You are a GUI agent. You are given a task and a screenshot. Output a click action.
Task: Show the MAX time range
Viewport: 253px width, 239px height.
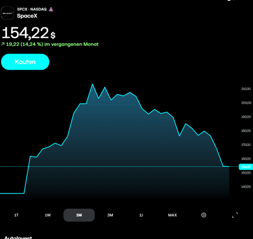(172, 215)
